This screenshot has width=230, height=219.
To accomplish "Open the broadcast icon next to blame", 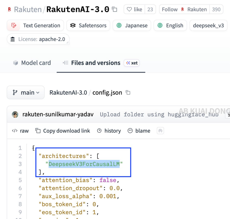I will point(160,131).
